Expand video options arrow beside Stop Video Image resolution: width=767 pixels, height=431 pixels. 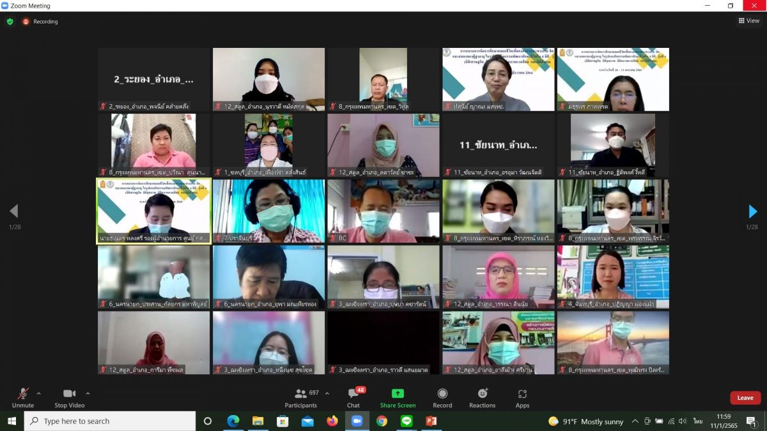pos(88,393)
